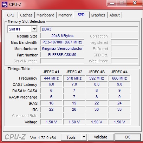This screenshot has height=143, width=143.
Task: Open the CPU tab
Action: (x=11, y=15)
